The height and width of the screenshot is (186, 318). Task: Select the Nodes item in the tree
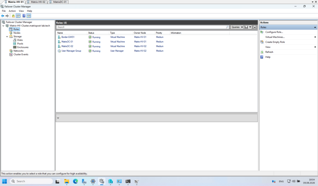pos(17,33)
